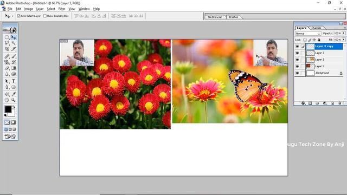Open the Filter menu

tap(62, 9)
